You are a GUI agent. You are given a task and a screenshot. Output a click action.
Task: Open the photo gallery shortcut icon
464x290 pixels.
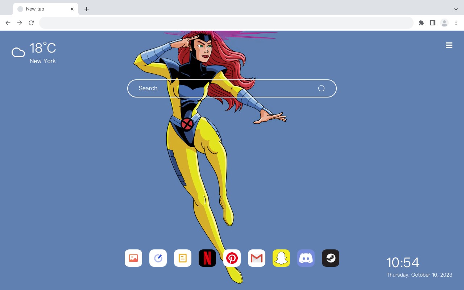tap(133, 258)
